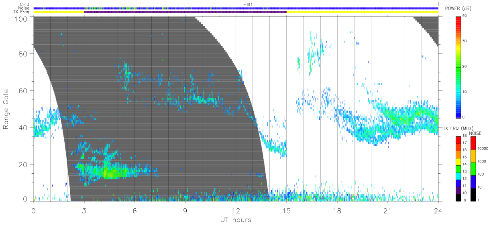
Task: Click the purple 10-11 MHz swatch in TX FRQ legend
Action: pyautogui.click(x=458, y=189)
